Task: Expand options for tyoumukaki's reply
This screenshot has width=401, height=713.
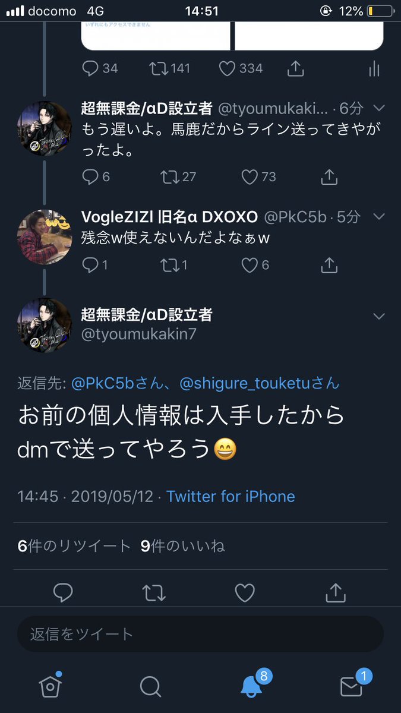Action: (x=379, y=108)
